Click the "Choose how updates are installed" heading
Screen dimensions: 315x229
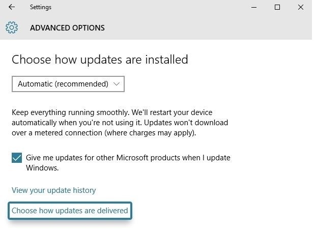[x=100, y=60]
